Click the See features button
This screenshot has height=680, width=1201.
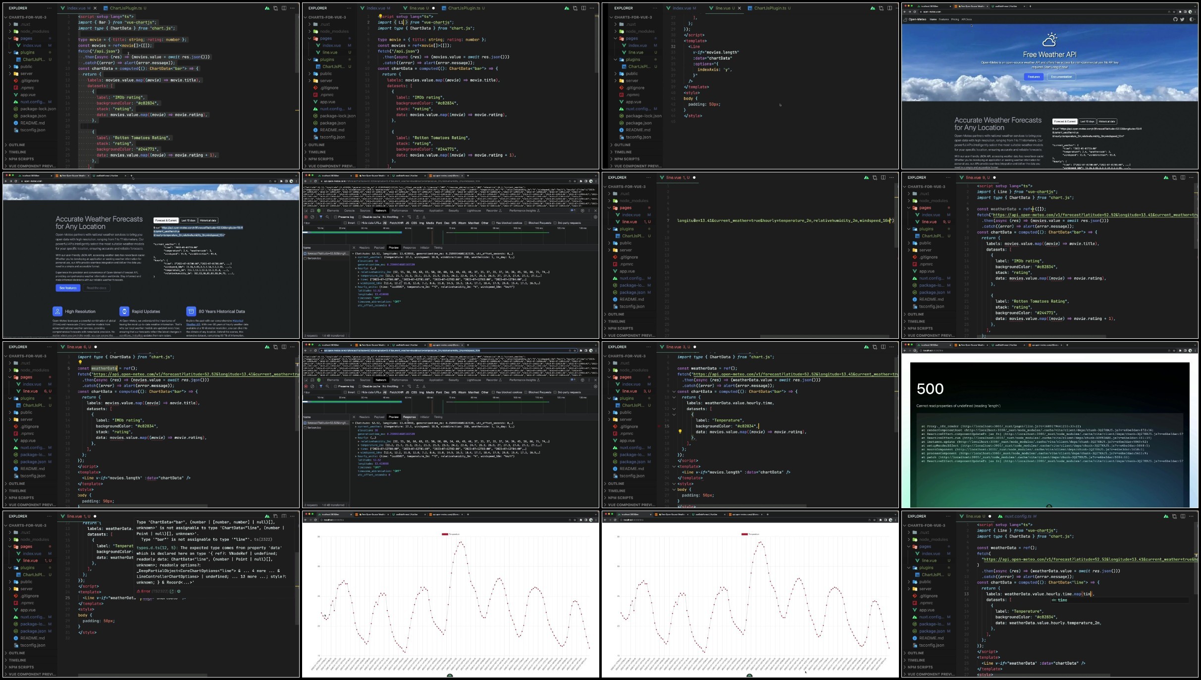click(x=68, y=288)
